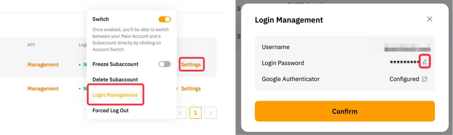Click the masked Login Password value

tap(404, 62)
